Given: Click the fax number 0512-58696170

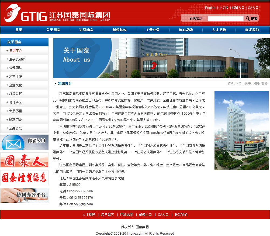Looking at the screenshot, I should coord(81,198).
